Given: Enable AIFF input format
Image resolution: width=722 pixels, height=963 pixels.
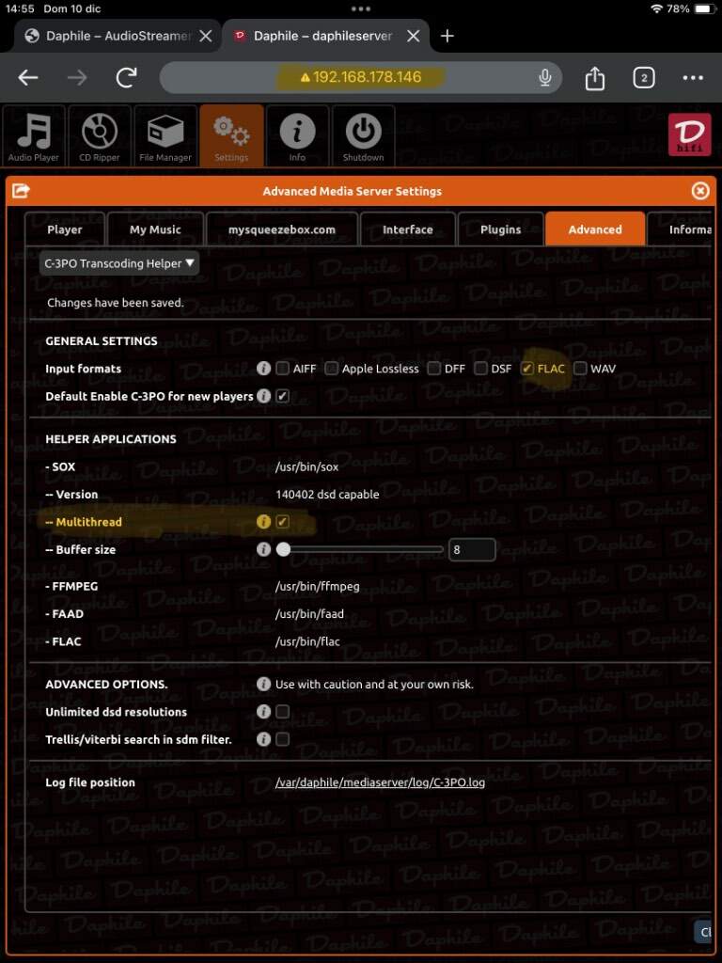Looking at the screenshot, I should (282, 369).
